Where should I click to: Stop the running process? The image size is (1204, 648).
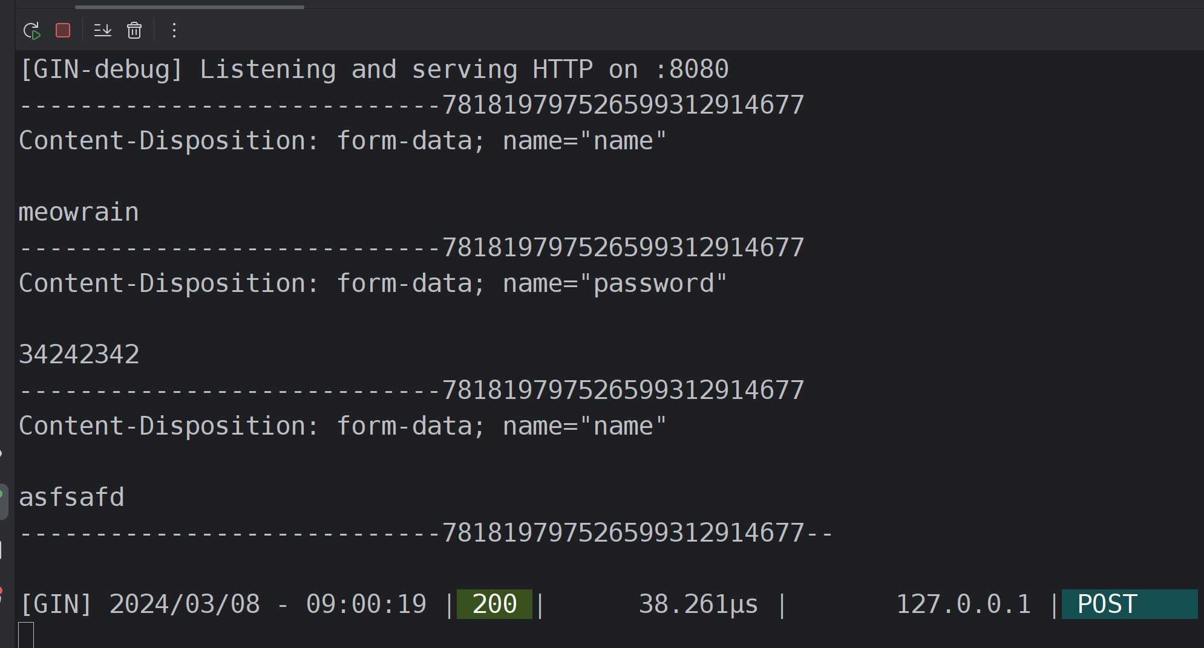[63, 30]
